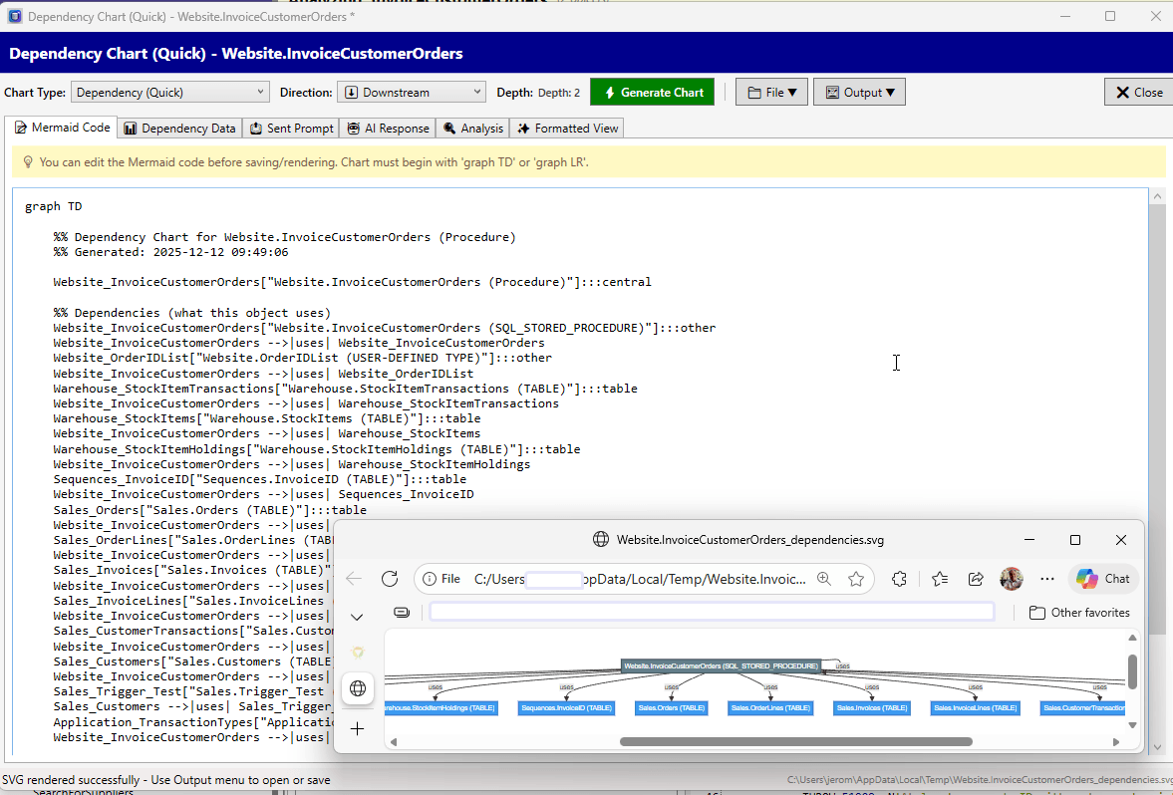
Task: Click the browser extensions puzzle icon
Action: (899, 579)
